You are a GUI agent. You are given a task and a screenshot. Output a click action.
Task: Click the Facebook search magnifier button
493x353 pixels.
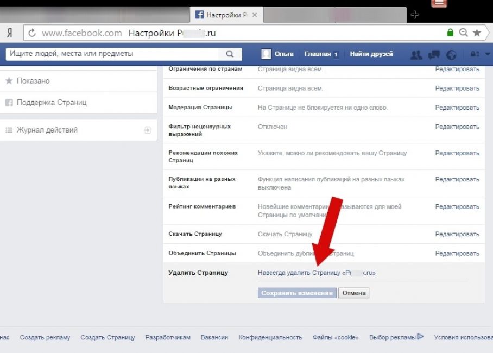(x=230, y=54)
